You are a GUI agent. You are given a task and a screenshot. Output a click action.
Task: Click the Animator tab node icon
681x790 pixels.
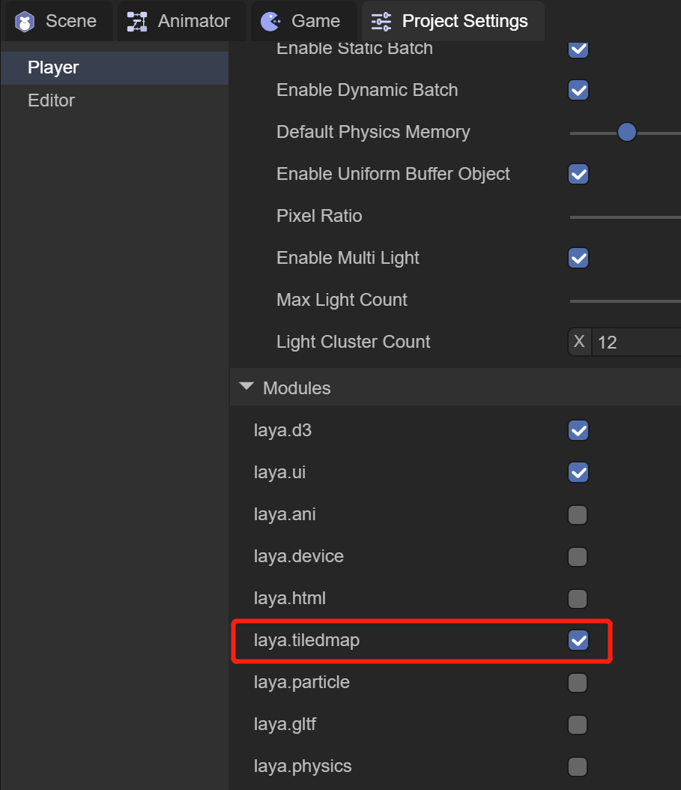(x=137, y=22)
